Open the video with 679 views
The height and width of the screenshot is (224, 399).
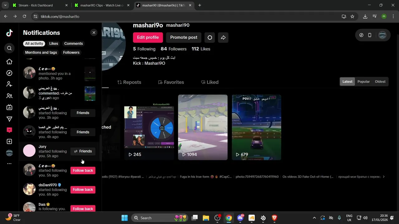[x=257, y=127]
